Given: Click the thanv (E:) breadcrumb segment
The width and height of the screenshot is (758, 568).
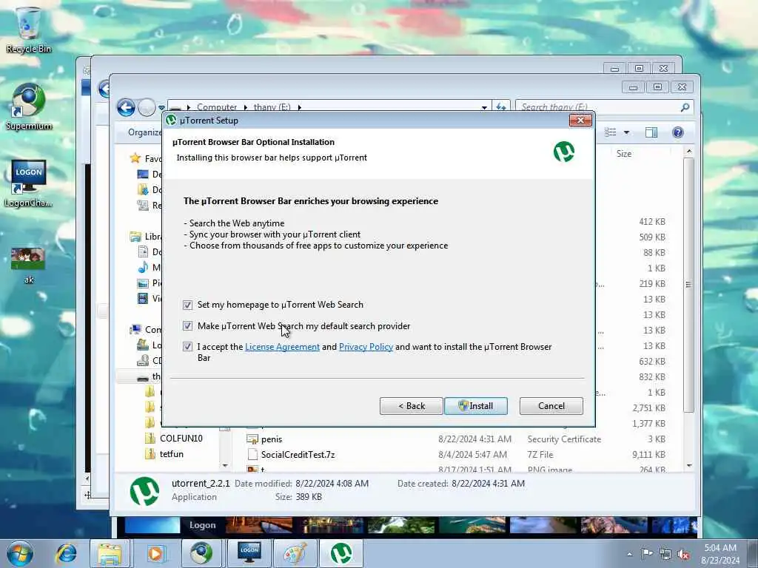Looking at the screenshot, I should click(x=272, y=107).
